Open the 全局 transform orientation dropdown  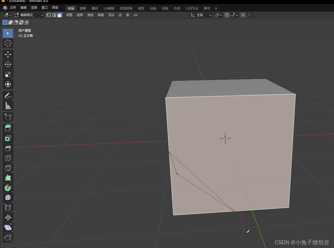tap(201, 15)
